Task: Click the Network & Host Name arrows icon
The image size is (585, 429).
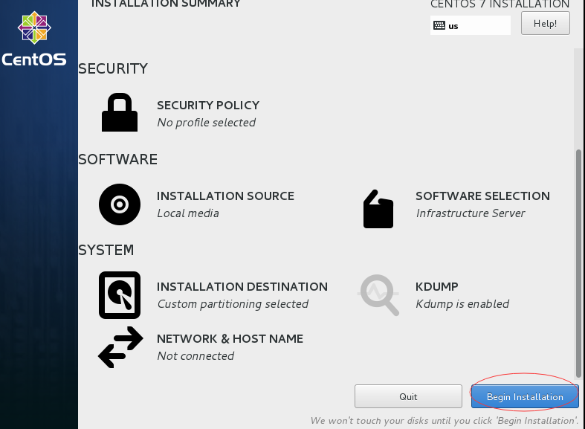Action: [120, 347]
